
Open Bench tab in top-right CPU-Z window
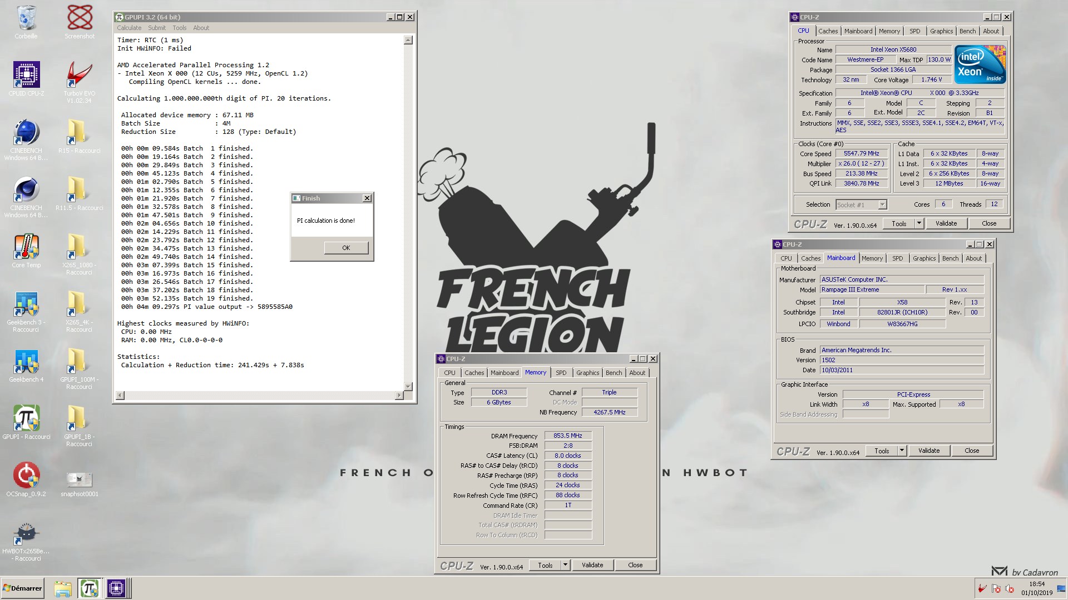pyautogui.click(x=967, y=31)
